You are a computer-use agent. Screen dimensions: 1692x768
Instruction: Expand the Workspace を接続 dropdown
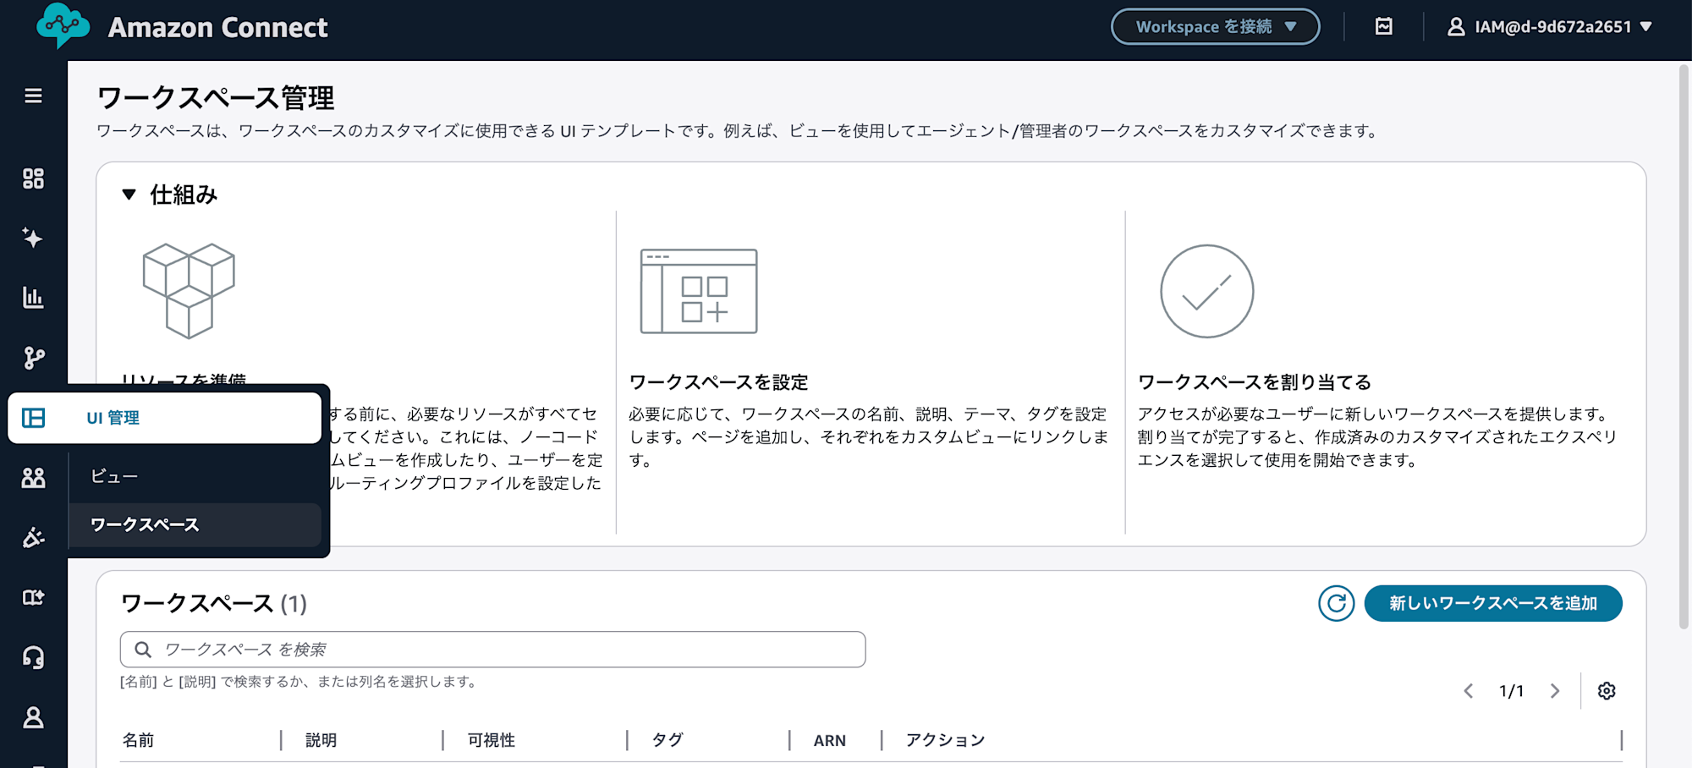(1214, 27)
